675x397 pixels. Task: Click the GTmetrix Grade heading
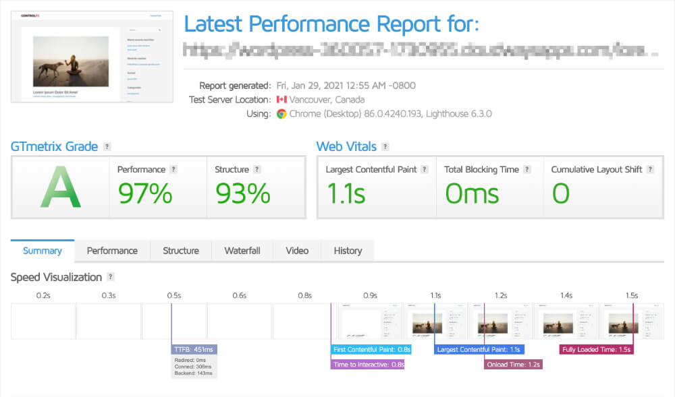point(54,146)
